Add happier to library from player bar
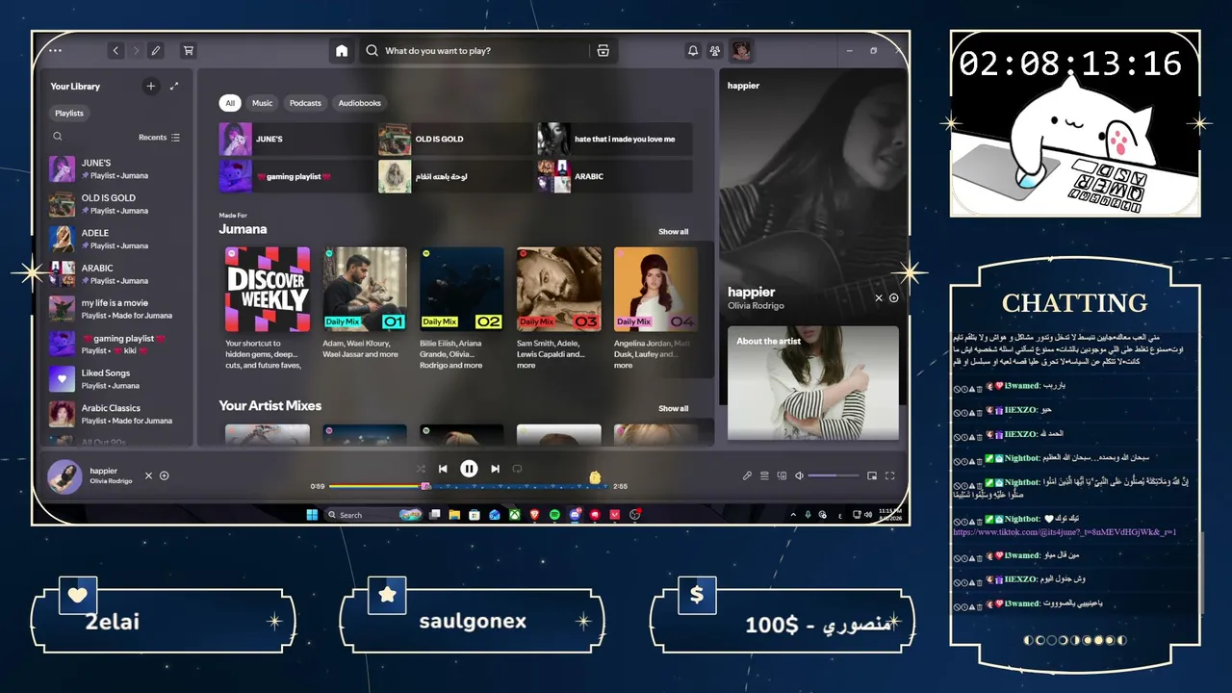 [164, 475]
